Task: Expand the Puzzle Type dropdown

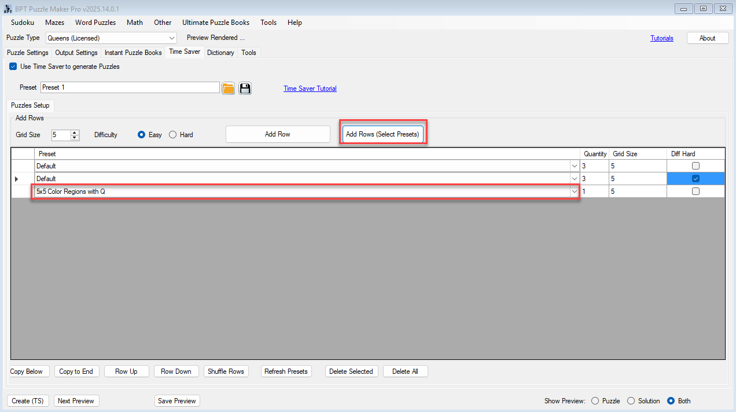Action: (172, 38)
